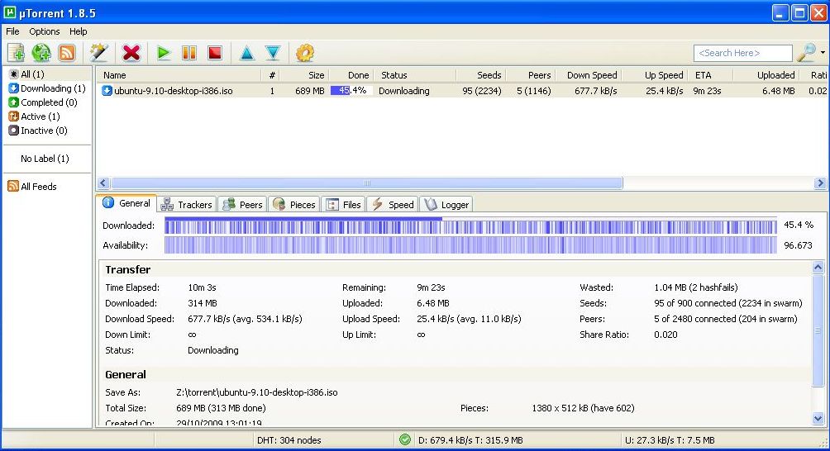
Task: Select Inactive (0) category in sidebar
Action: (x=37, y=130)
